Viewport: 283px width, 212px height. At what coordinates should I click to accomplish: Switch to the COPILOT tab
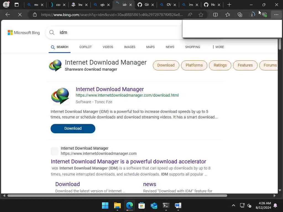(x=85, y=47)
